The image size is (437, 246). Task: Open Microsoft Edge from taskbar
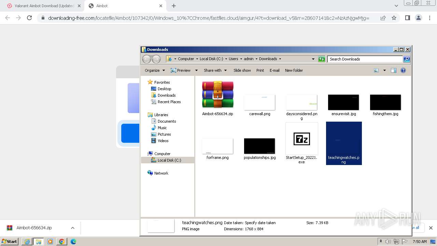pyautogui.click(x=73, y=242)
